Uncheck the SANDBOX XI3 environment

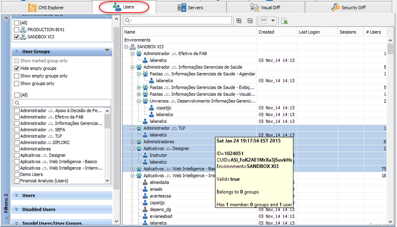tap(16, 37)
